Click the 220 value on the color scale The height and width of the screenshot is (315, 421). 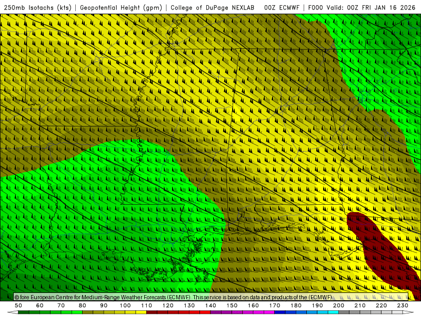click(381, 306)
